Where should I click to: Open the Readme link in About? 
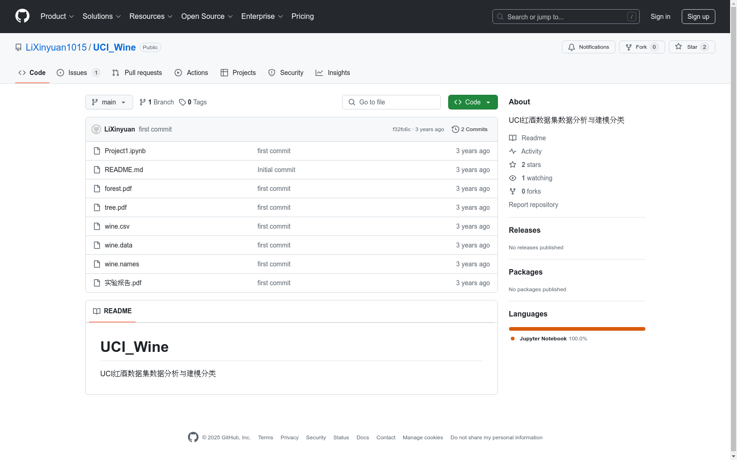pyautogui.click(x=527, y=138)
